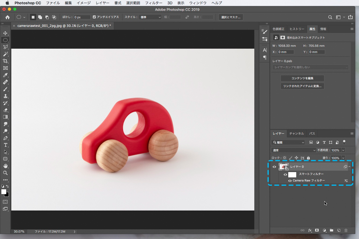
Task: Select the Move tool
Action: [5, 33]
